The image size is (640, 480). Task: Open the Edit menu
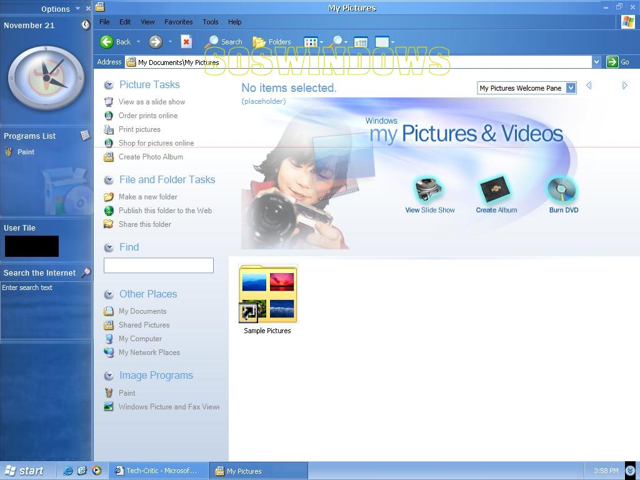(x=125, y=22)
